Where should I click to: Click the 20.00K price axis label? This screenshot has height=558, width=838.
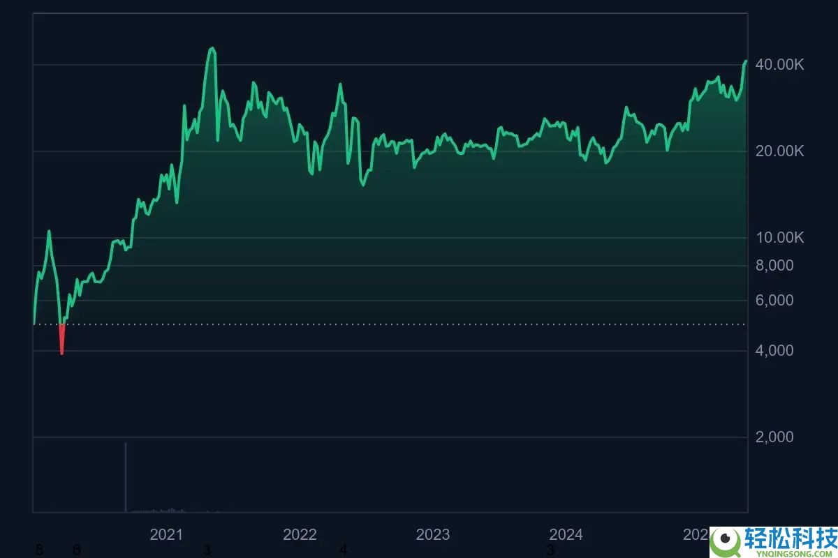(x=780, y=151)
